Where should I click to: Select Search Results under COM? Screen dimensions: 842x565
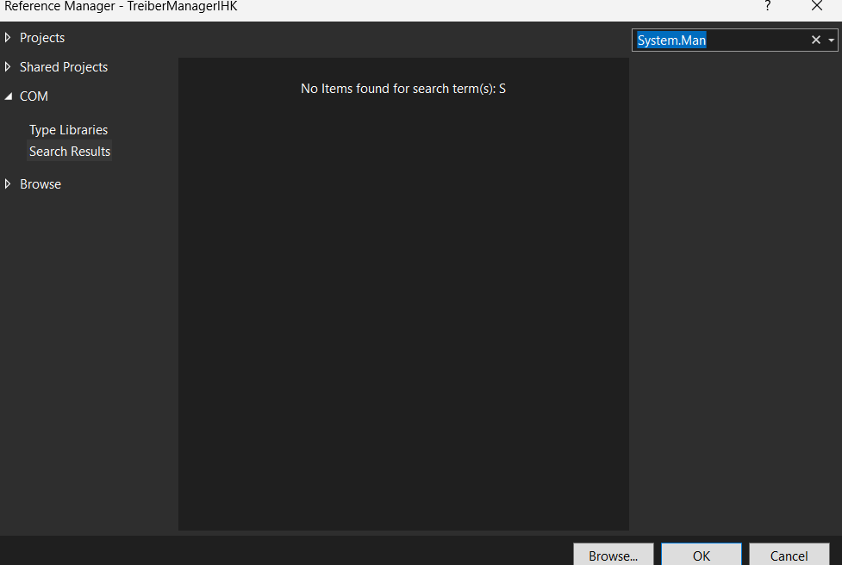point(69,152)
